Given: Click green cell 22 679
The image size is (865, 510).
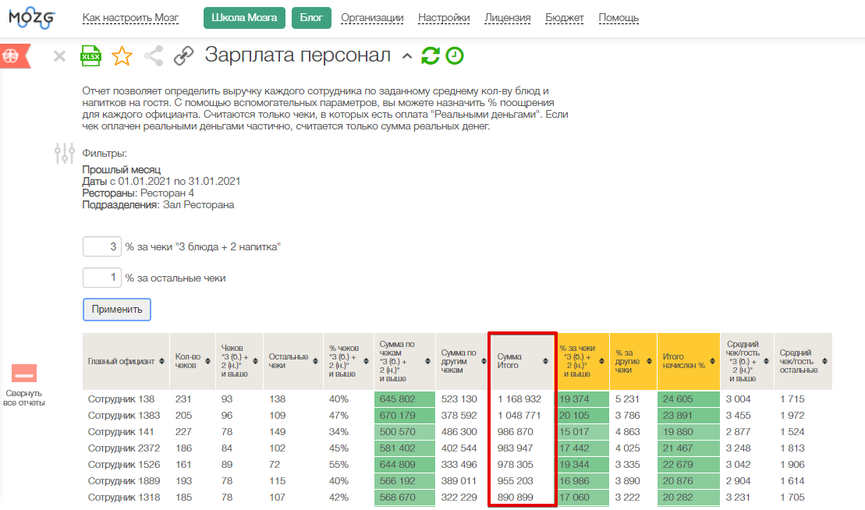Looking at the screenshot, I should pos(689,464).
